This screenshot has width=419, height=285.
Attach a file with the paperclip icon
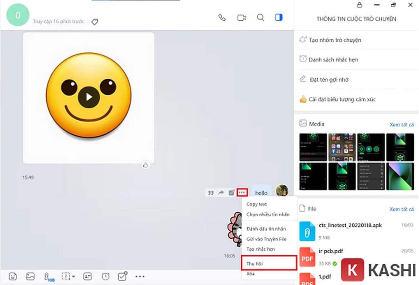[x=47, y=276]
